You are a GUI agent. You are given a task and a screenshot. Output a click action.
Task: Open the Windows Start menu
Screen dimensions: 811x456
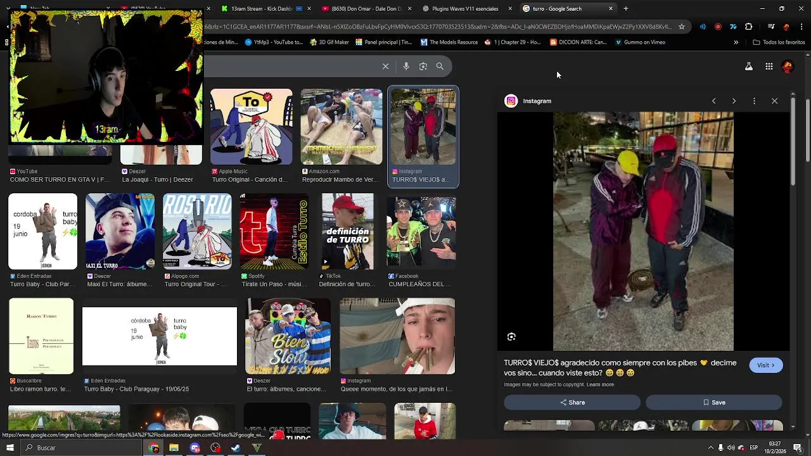pos(10,448)
